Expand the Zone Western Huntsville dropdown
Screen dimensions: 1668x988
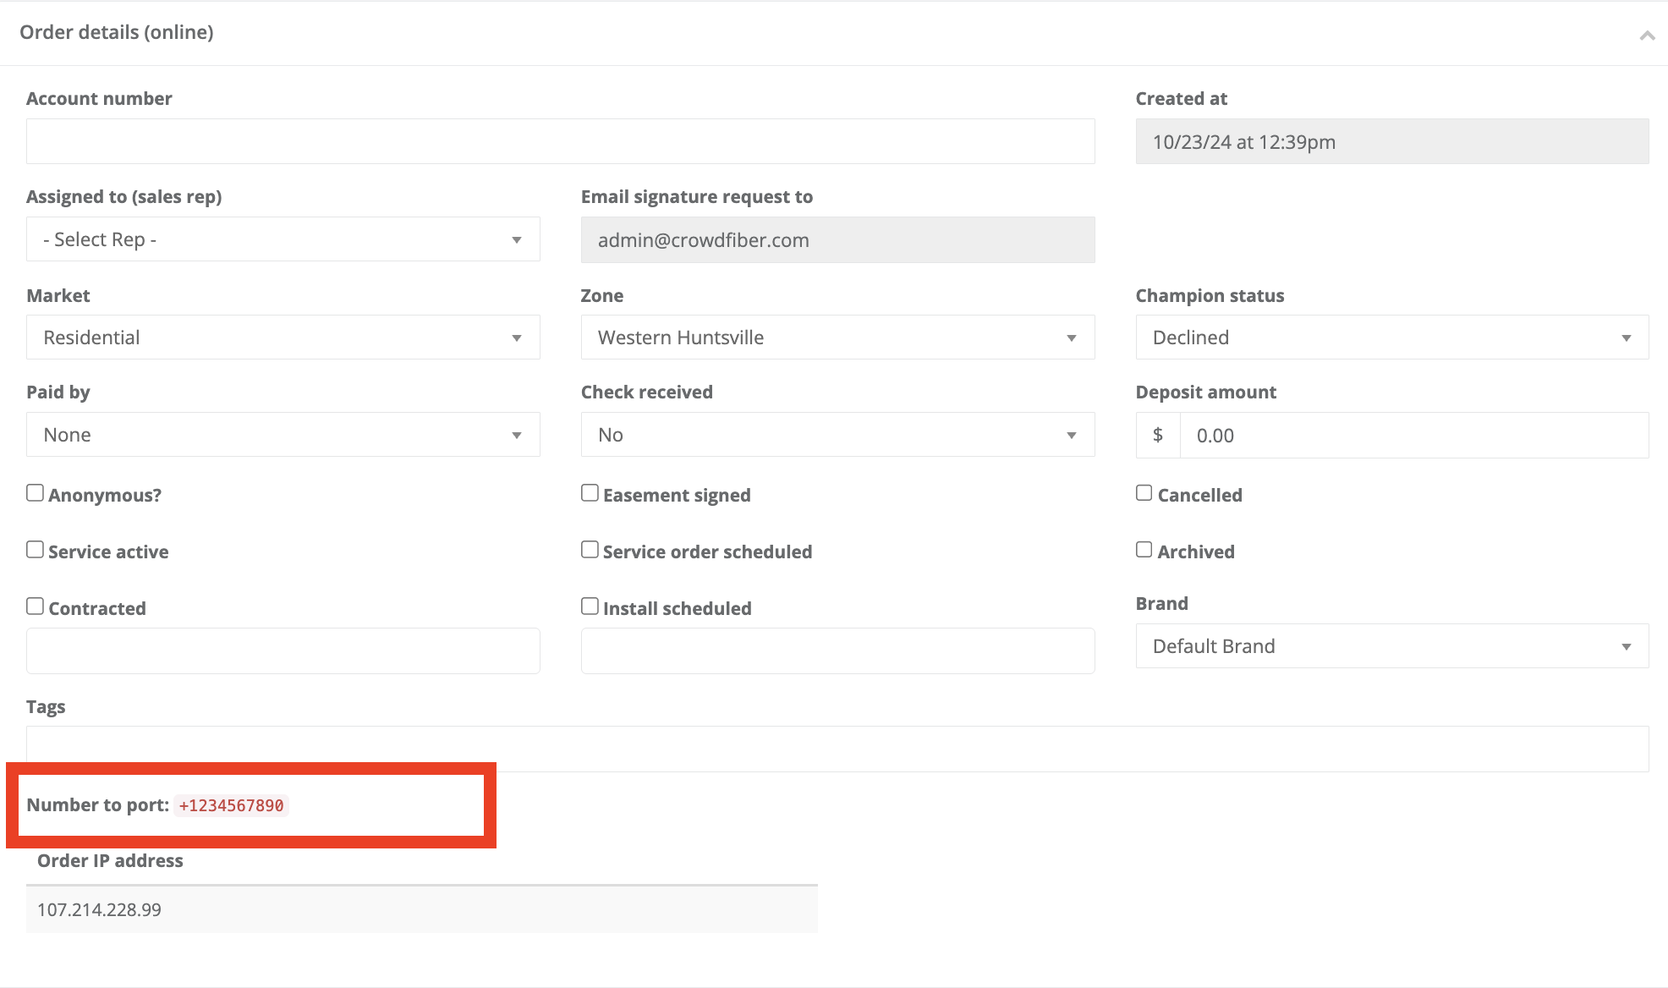(837, 338)
